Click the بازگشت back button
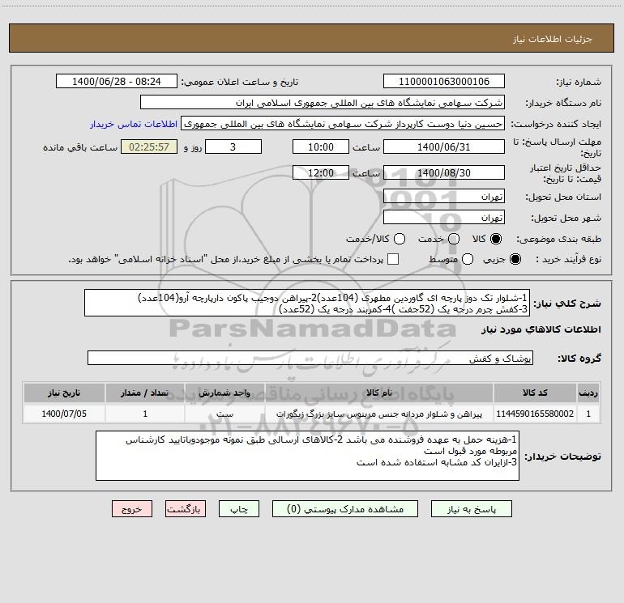624x603 pixels. pyautogui.click(x=186, y=509)
